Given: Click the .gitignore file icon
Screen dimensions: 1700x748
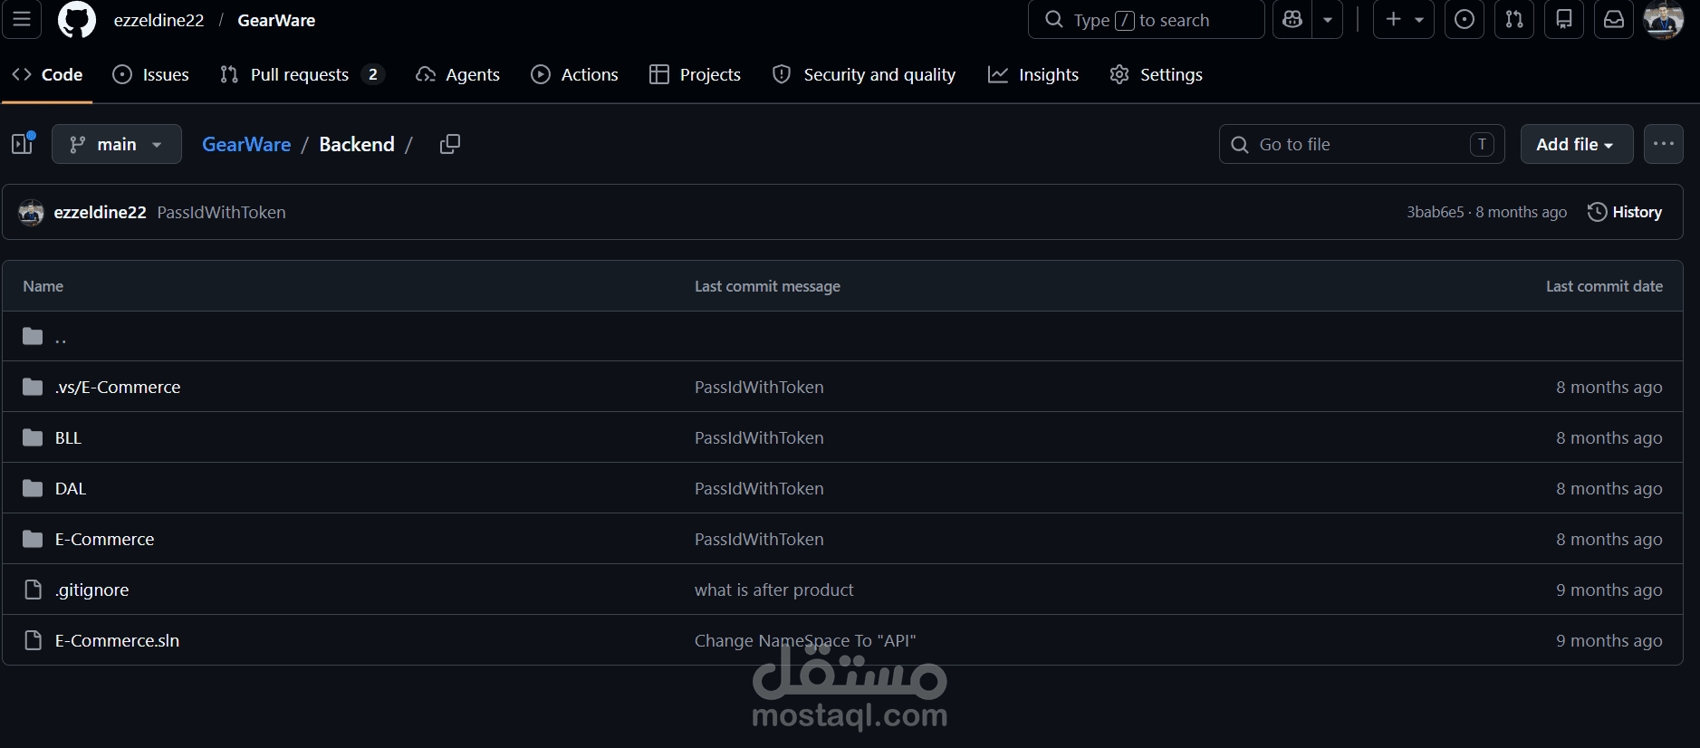Looking at the screenshot, I should coord(33,590).
